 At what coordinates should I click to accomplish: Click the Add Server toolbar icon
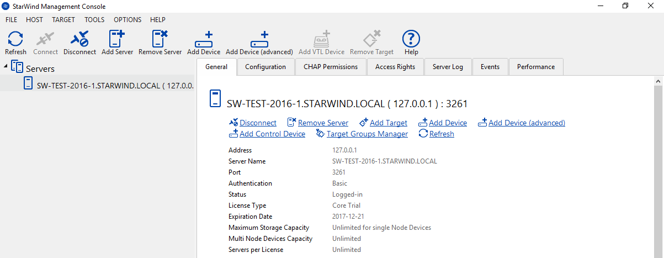tap(117, 39)
